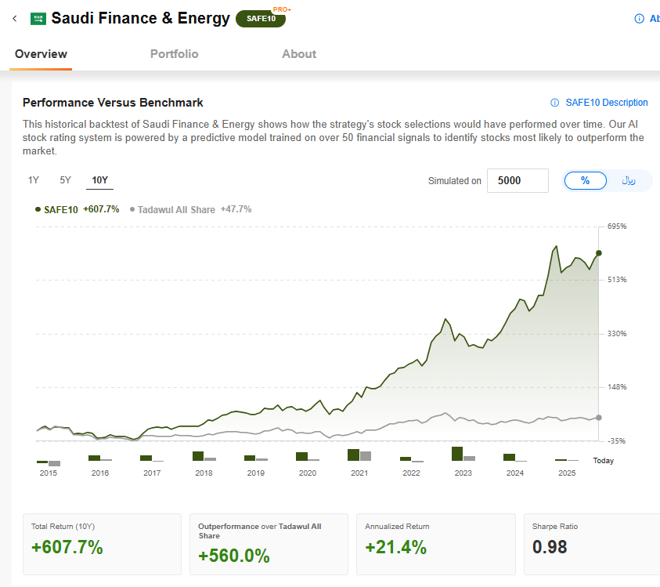Switch to the Portfolio tab

coord(175,54)
